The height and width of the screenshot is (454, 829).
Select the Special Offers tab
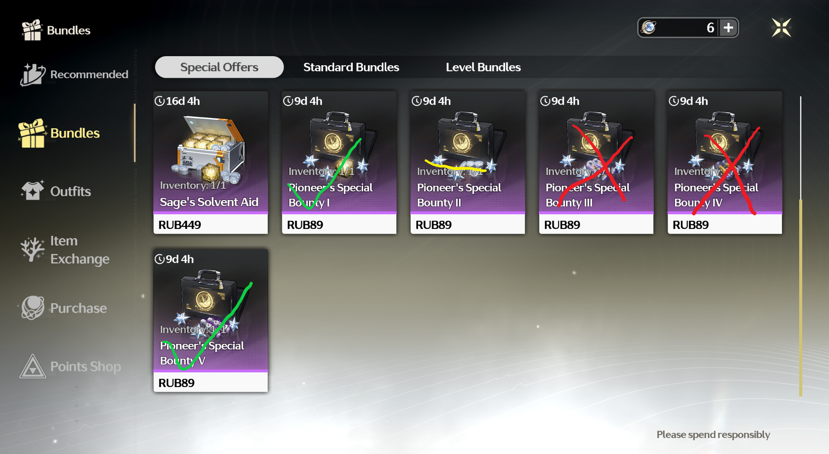tap(219, 67)
